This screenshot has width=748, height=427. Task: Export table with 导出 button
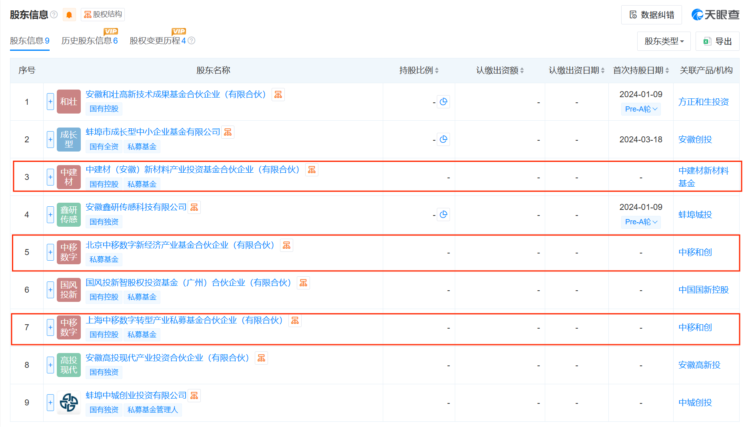click(x=718, y=41)
